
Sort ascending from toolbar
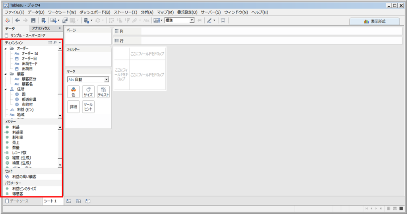119,20
